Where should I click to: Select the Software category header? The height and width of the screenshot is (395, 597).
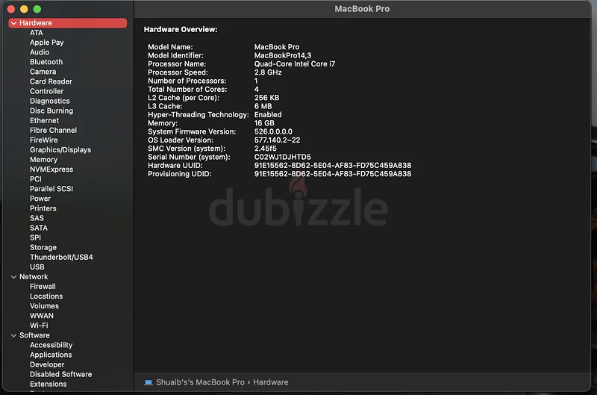[x=34, y=335]
